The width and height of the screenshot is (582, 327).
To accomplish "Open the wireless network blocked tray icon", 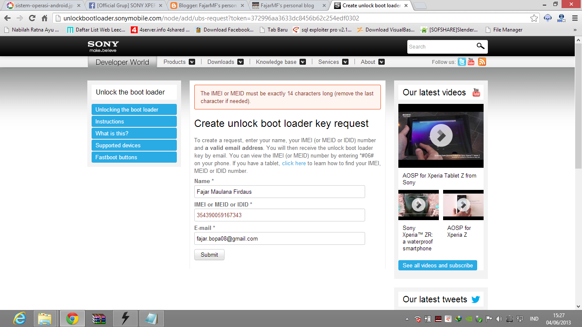I will tap(418, 319).
